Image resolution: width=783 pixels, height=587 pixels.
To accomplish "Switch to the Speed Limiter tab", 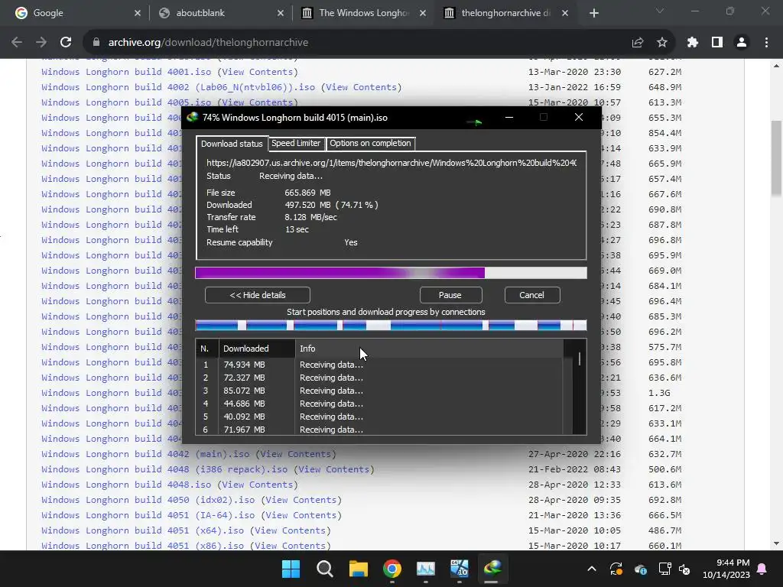I will point(296,143).
